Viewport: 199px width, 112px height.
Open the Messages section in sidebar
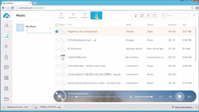tap(6, 67)
